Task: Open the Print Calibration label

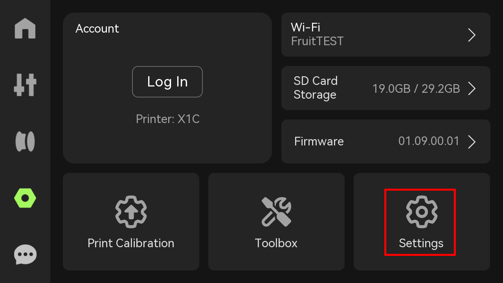Action: 131,243
